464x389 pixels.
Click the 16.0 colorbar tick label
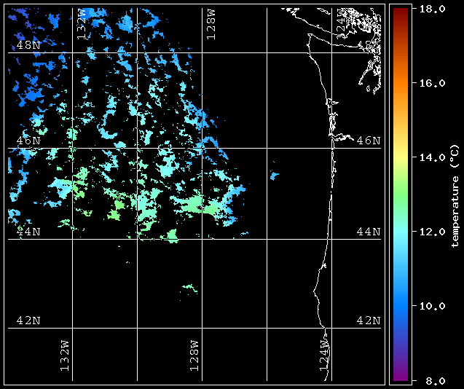(433, 83)
